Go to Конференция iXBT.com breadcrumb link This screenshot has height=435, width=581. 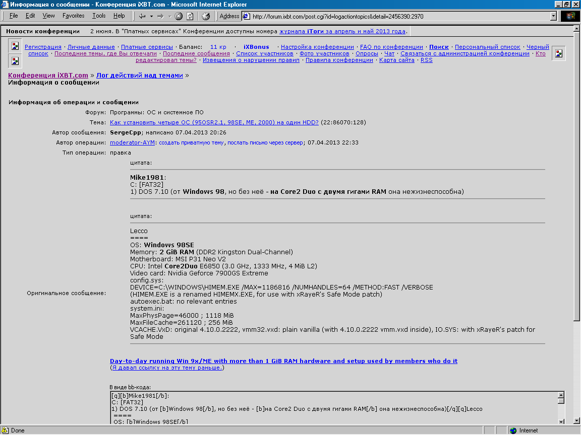(48, 76)
